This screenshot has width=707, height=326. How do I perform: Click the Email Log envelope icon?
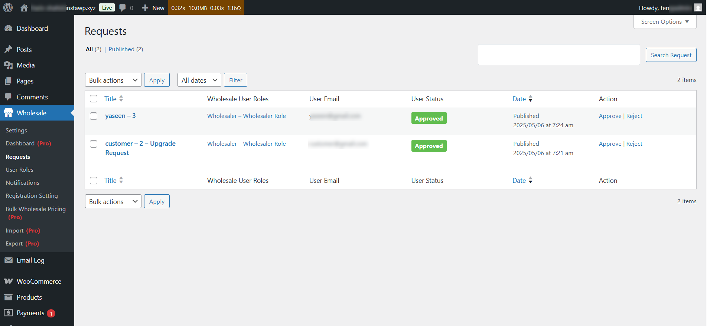click(8, 260)
